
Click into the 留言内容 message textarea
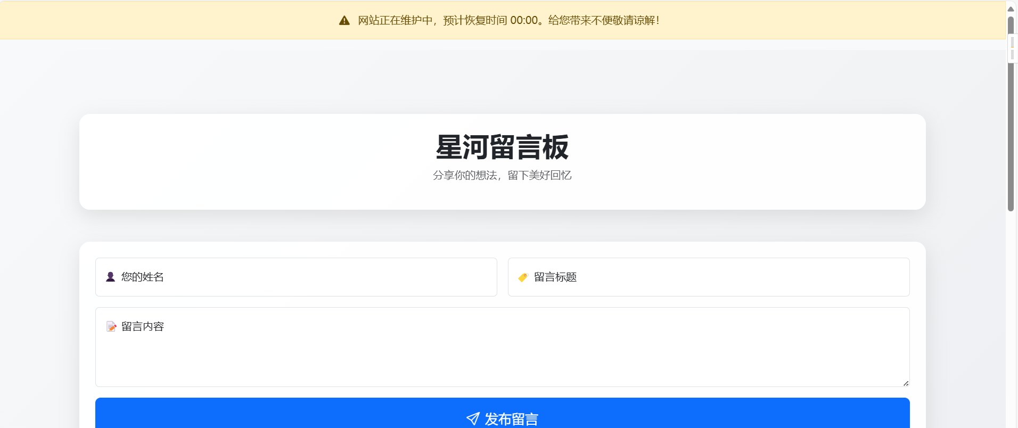[x=503, y=347]
